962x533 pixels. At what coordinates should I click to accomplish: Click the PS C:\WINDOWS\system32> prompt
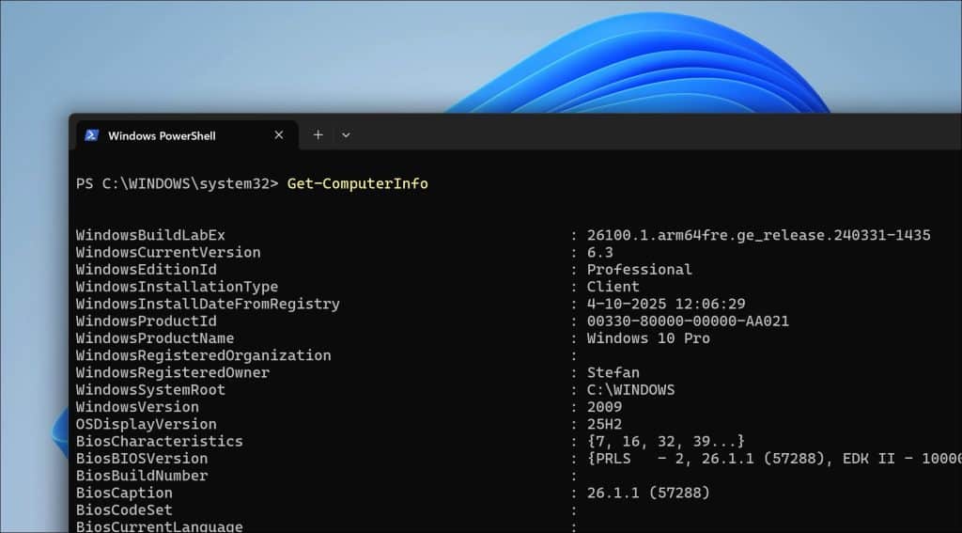point(178,183)
